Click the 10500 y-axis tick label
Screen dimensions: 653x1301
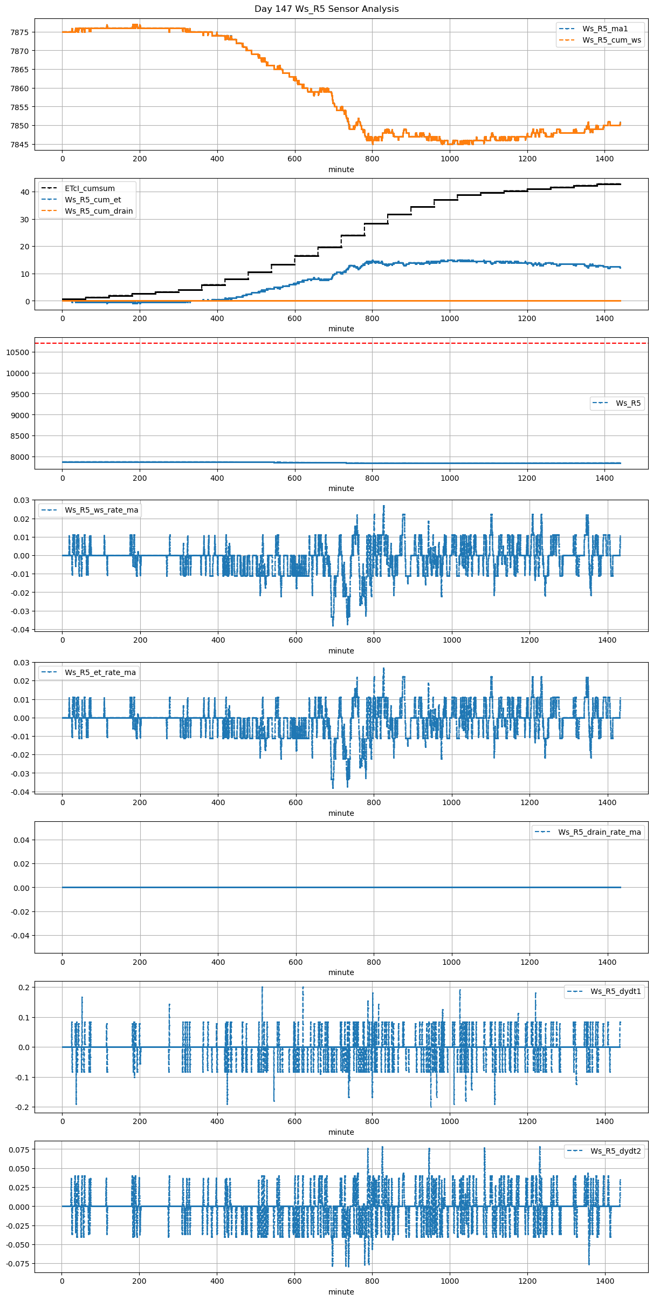[x=18, y=352]
